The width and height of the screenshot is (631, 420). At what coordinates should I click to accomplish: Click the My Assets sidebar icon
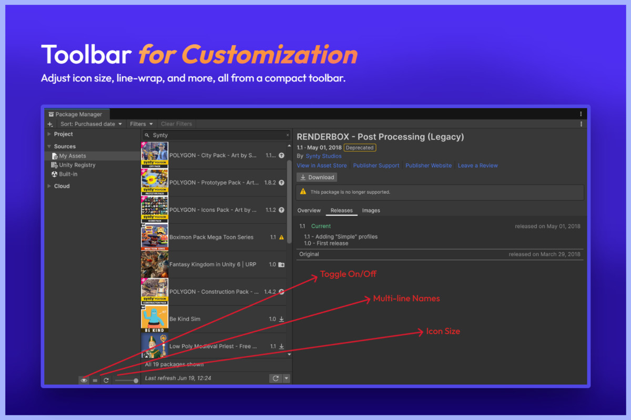[x=55, y=156]
